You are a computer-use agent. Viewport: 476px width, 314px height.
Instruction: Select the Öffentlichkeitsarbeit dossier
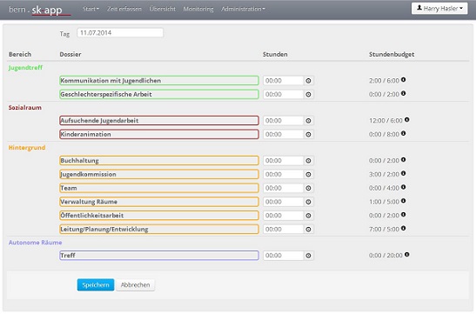tap(159, 216)
